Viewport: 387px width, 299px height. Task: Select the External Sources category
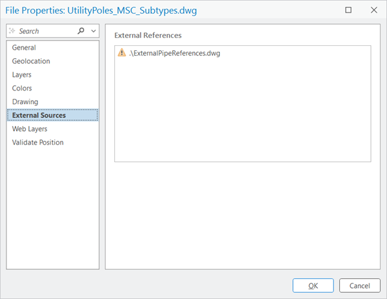tap(39, 116)
